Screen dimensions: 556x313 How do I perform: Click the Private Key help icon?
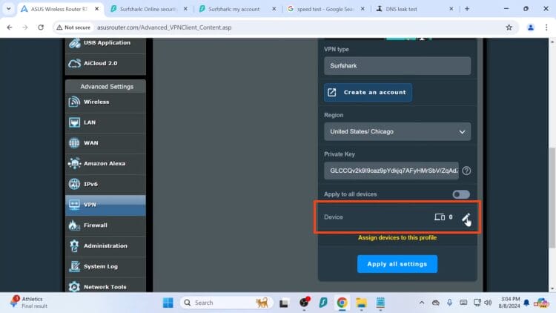[466, 171]
